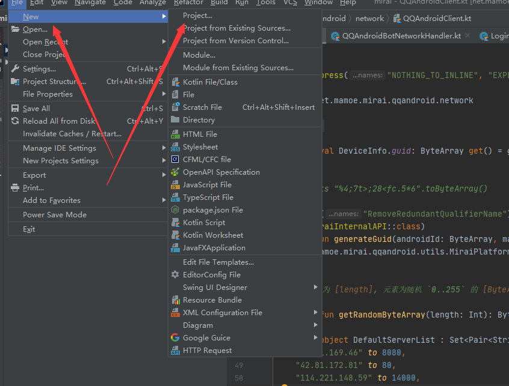
Task: Select the Scratch File icon
Action: click(175, 107)
